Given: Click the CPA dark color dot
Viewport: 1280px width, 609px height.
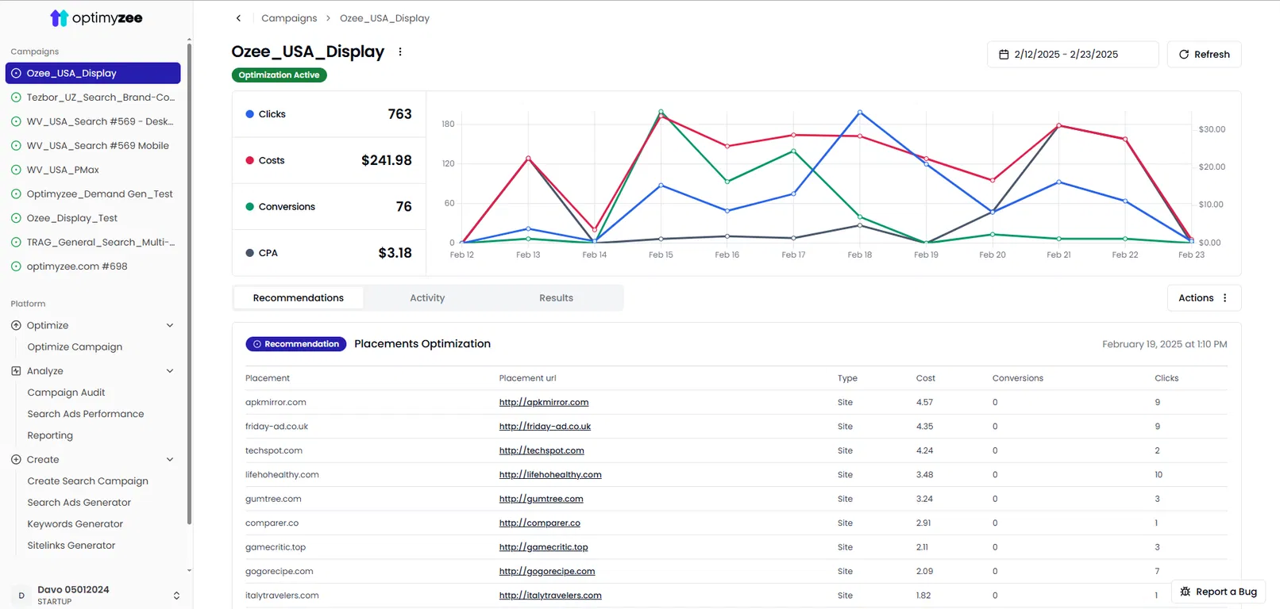Looking at the screenshot, I should 250,253.
